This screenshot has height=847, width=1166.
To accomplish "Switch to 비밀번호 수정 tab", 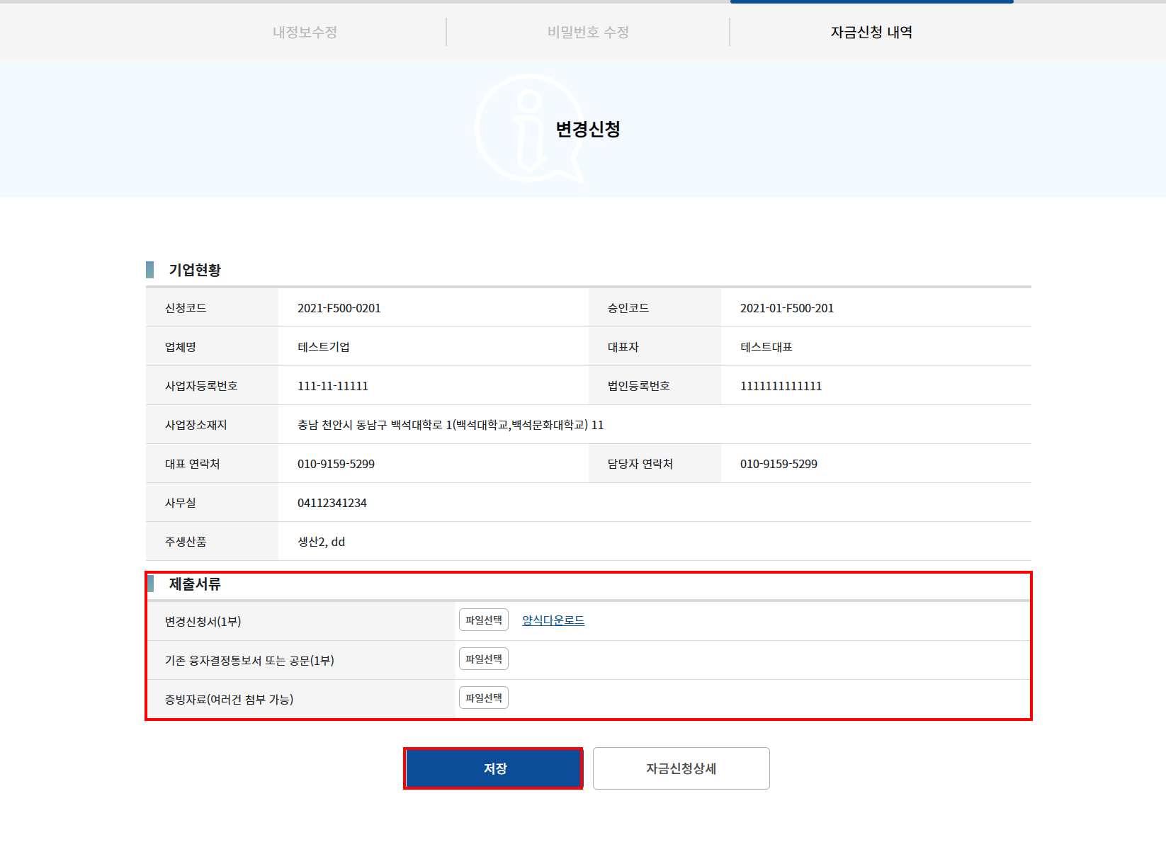I will 588,32.
